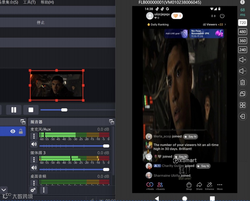
Task: Open mixer bottom three-dot menu
Action: click(44, 190)
